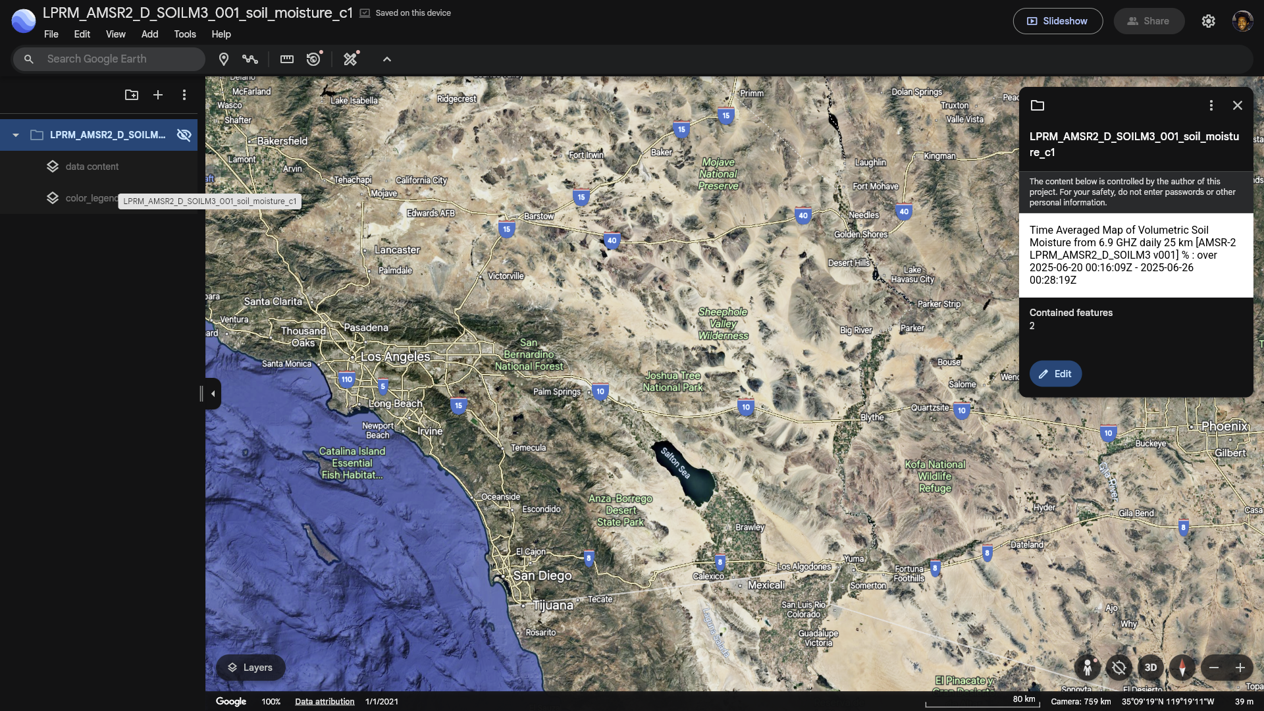Open the Tools menu
This screenshot has width=1264, height=711.
pos(185,34)
